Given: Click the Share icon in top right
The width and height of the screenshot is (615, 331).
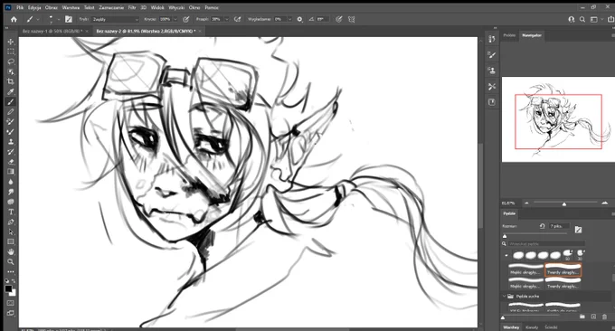Looking at the screenshot, I should (x=610, y=19).
